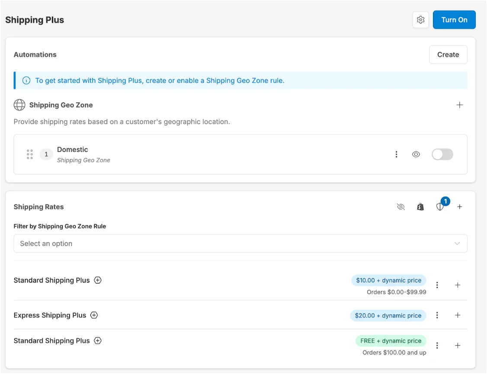Preview Domestic rule with the eye icon

pyautogui.click(x=416, y=154)
